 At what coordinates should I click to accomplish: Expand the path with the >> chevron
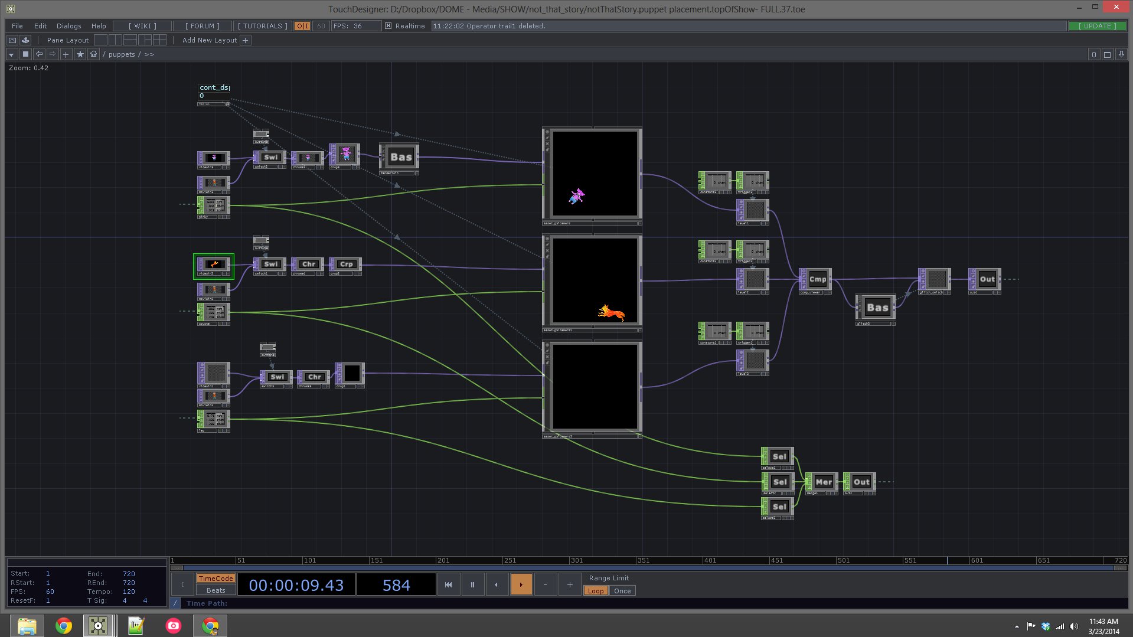(x=149, y=54)
